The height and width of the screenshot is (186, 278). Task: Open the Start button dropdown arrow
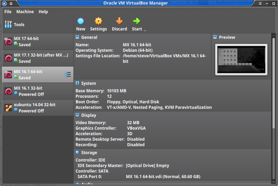point(145,31)
